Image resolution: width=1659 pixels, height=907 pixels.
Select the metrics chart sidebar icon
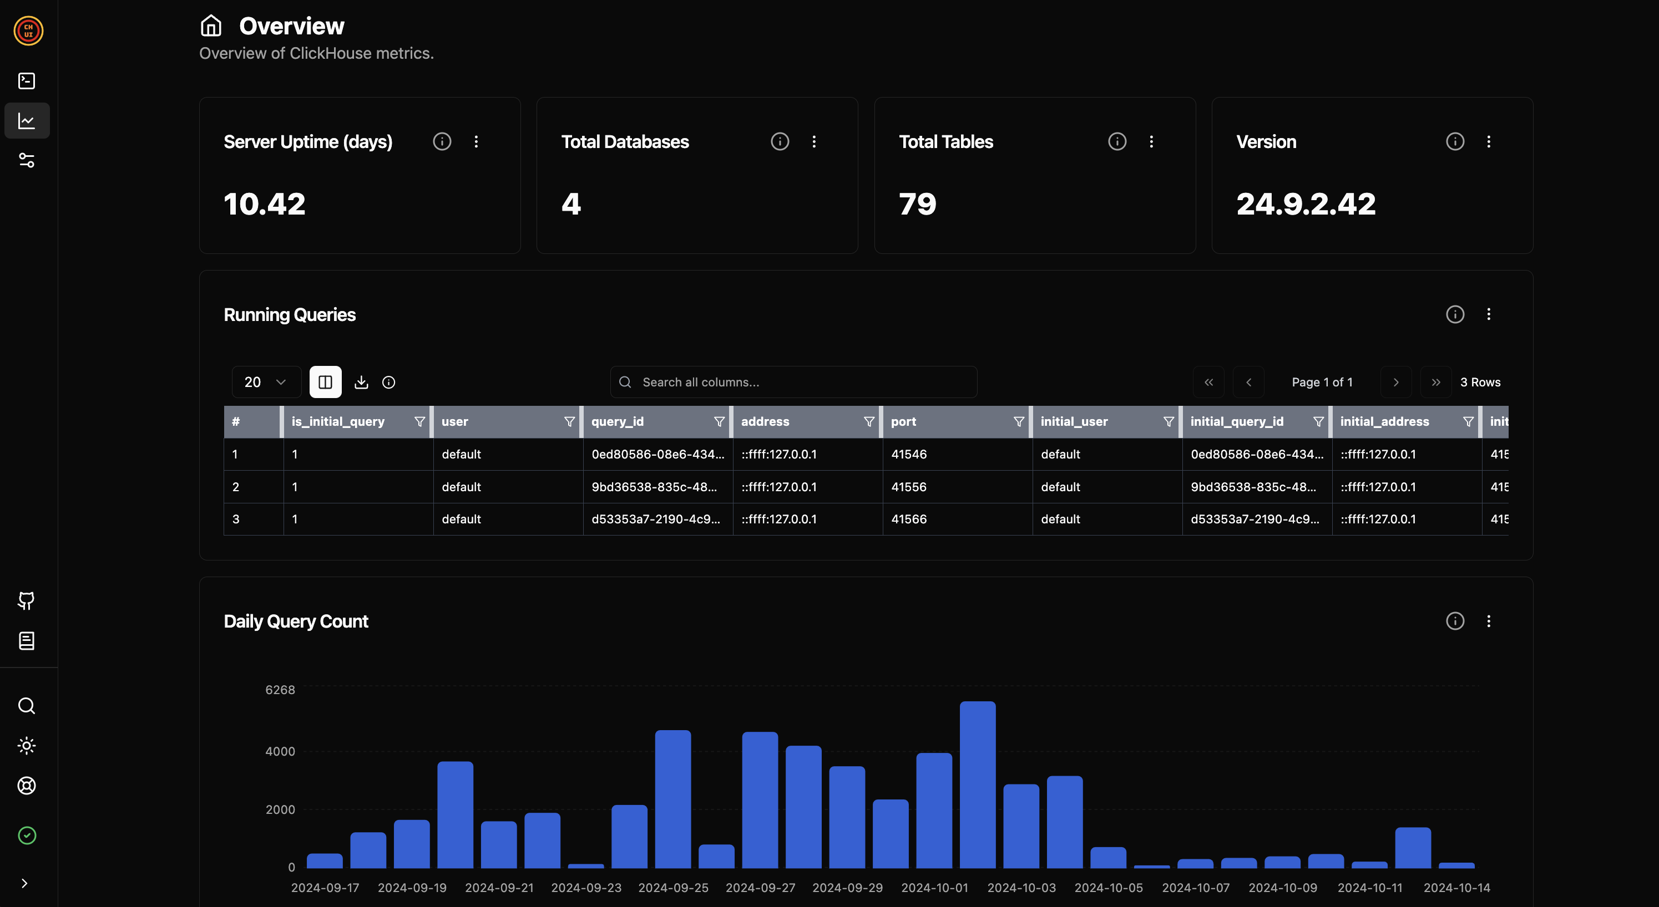coord(27,120)
